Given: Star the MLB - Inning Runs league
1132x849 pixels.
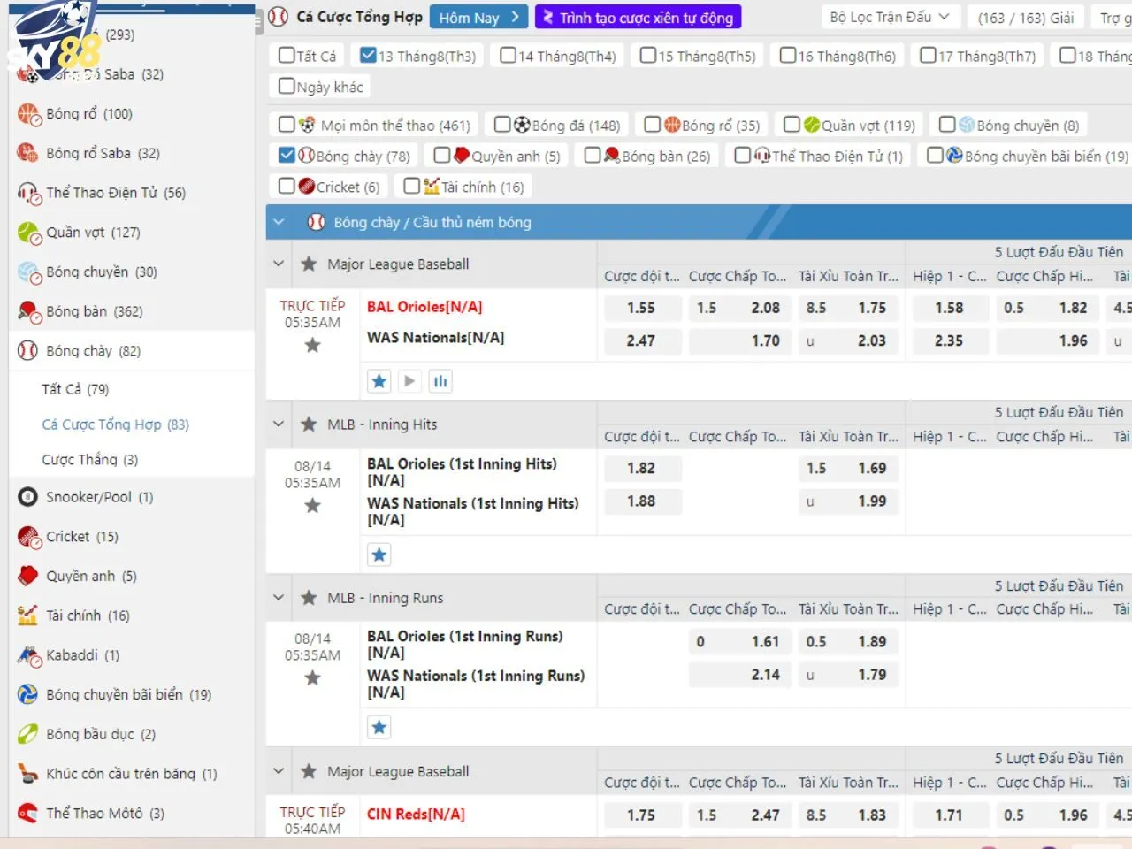Looking at the screenshot, I should tap(309, 598).
